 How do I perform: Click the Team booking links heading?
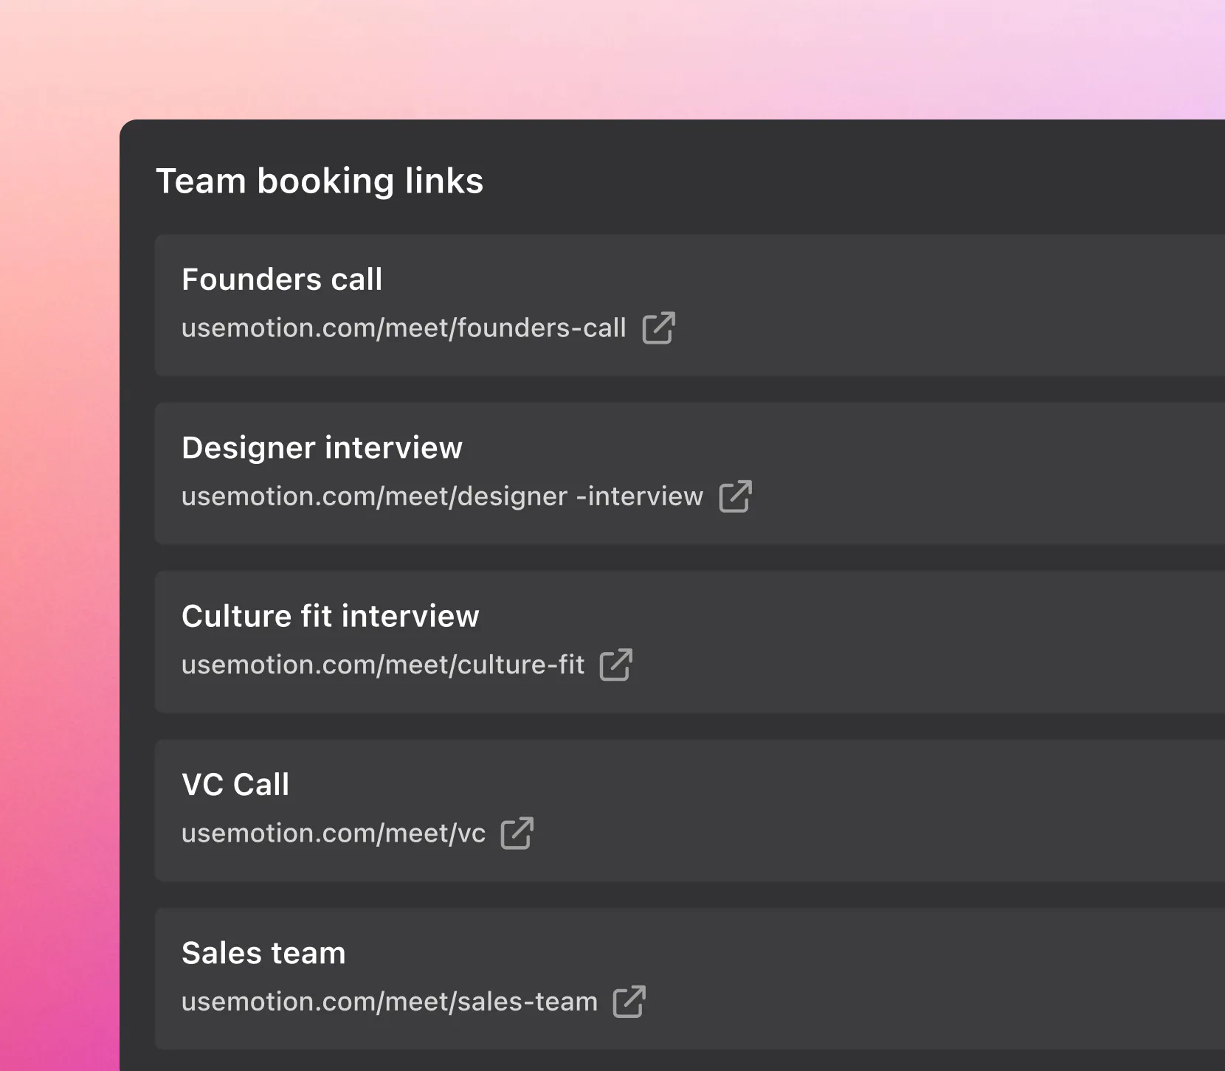(320, 181)
